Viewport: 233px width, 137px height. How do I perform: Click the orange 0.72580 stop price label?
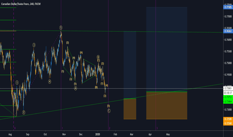[228, 120]
